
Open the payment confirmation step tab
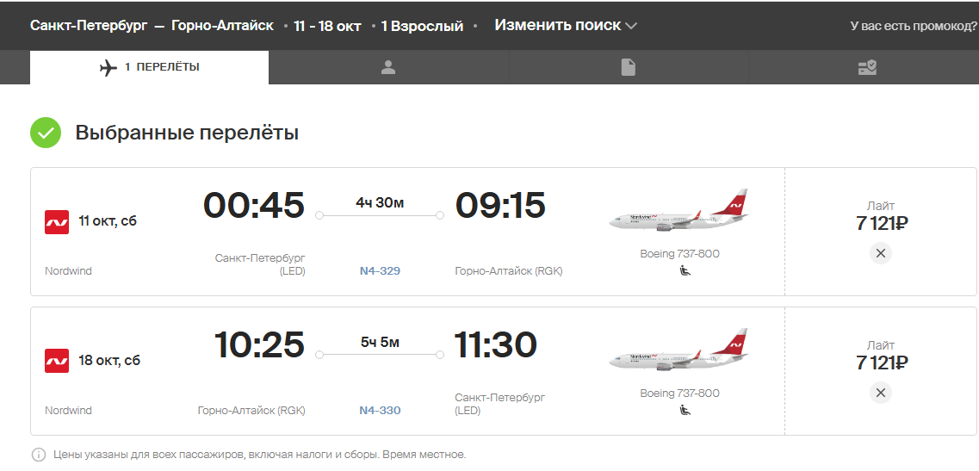pyautogui.click(x=867, y=67)
